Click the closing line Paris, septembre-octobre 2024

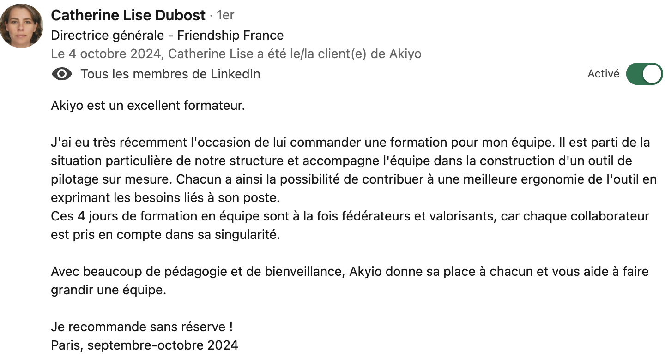click(145, 345)
